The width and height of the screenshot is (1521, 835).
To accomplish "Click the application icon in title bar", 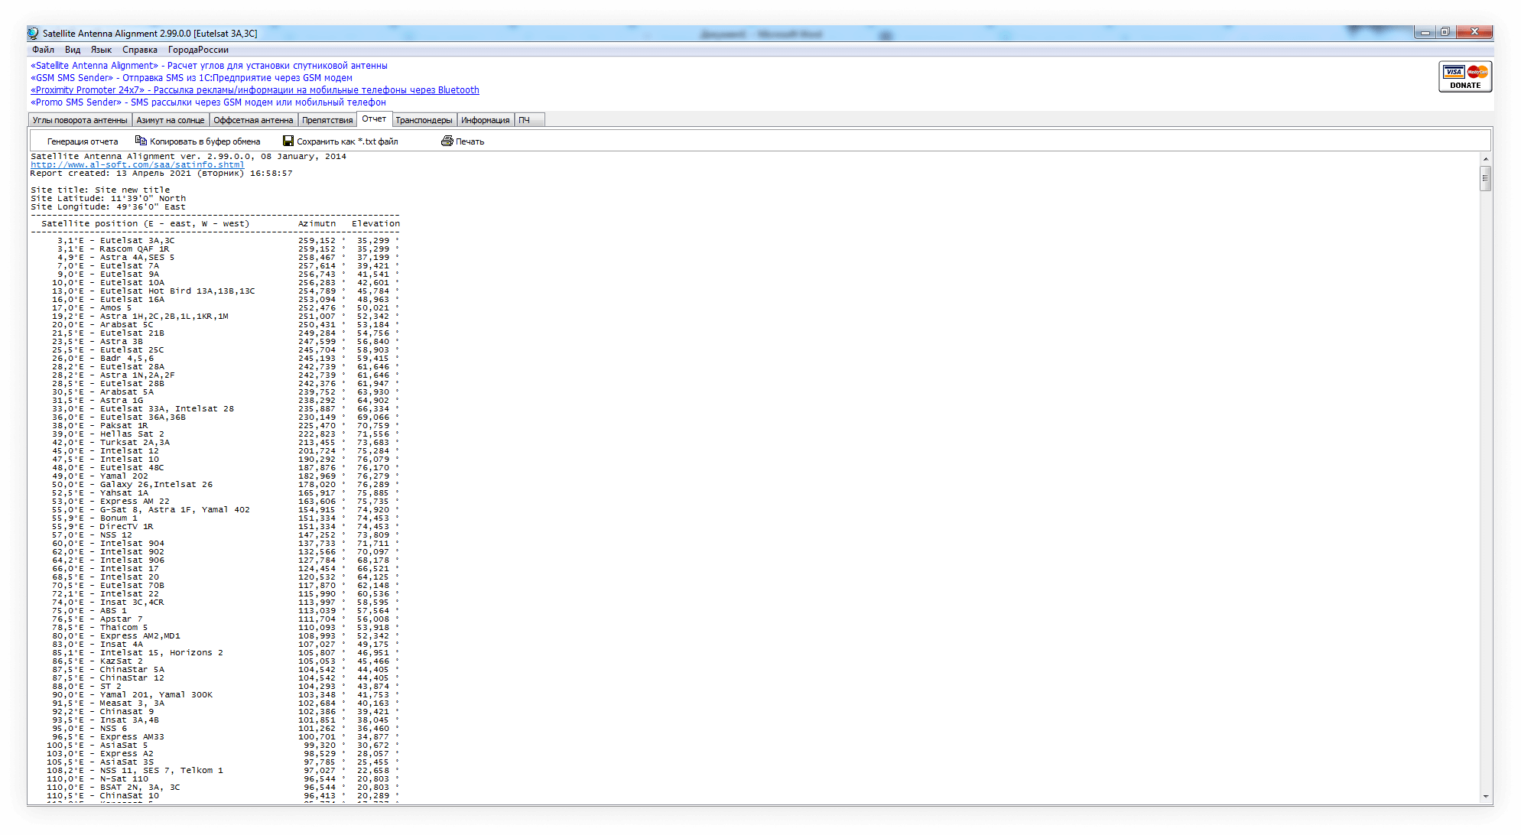I will (33, 34).
